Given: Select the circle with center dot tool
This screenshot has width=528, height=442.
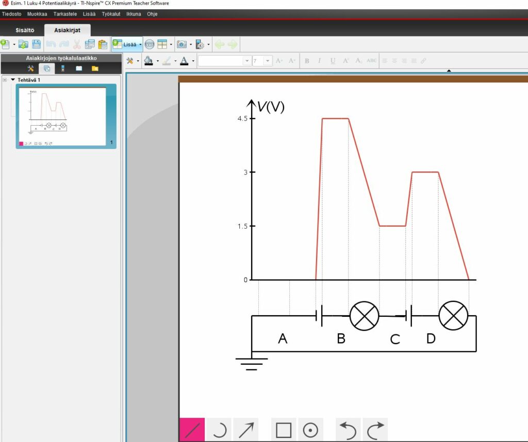Looking at the screenshot, I should coord(310,430).
